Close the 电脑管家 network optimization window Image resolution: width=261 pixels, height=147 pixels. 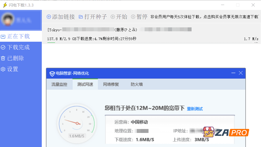pyautogui.click(x=241, y=73)
